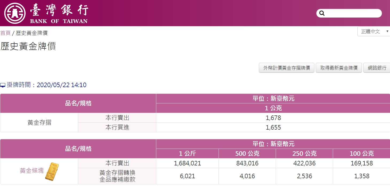Click 黃金存摺轉換金品應補繳款 row label
This screenshot has height=186, width=390.
[x=117, y=176]
